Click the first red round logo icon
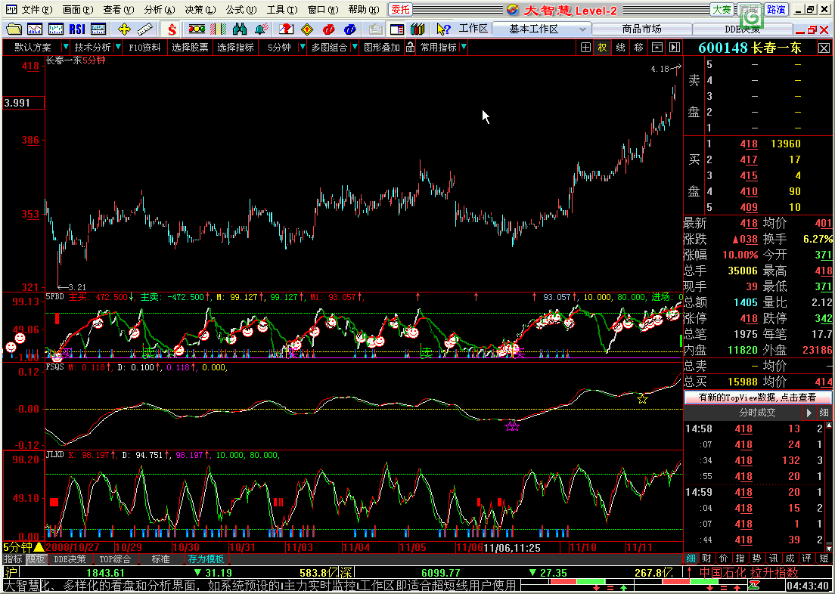Viewport: 835px width, 594px height. [x=328, y=29]
